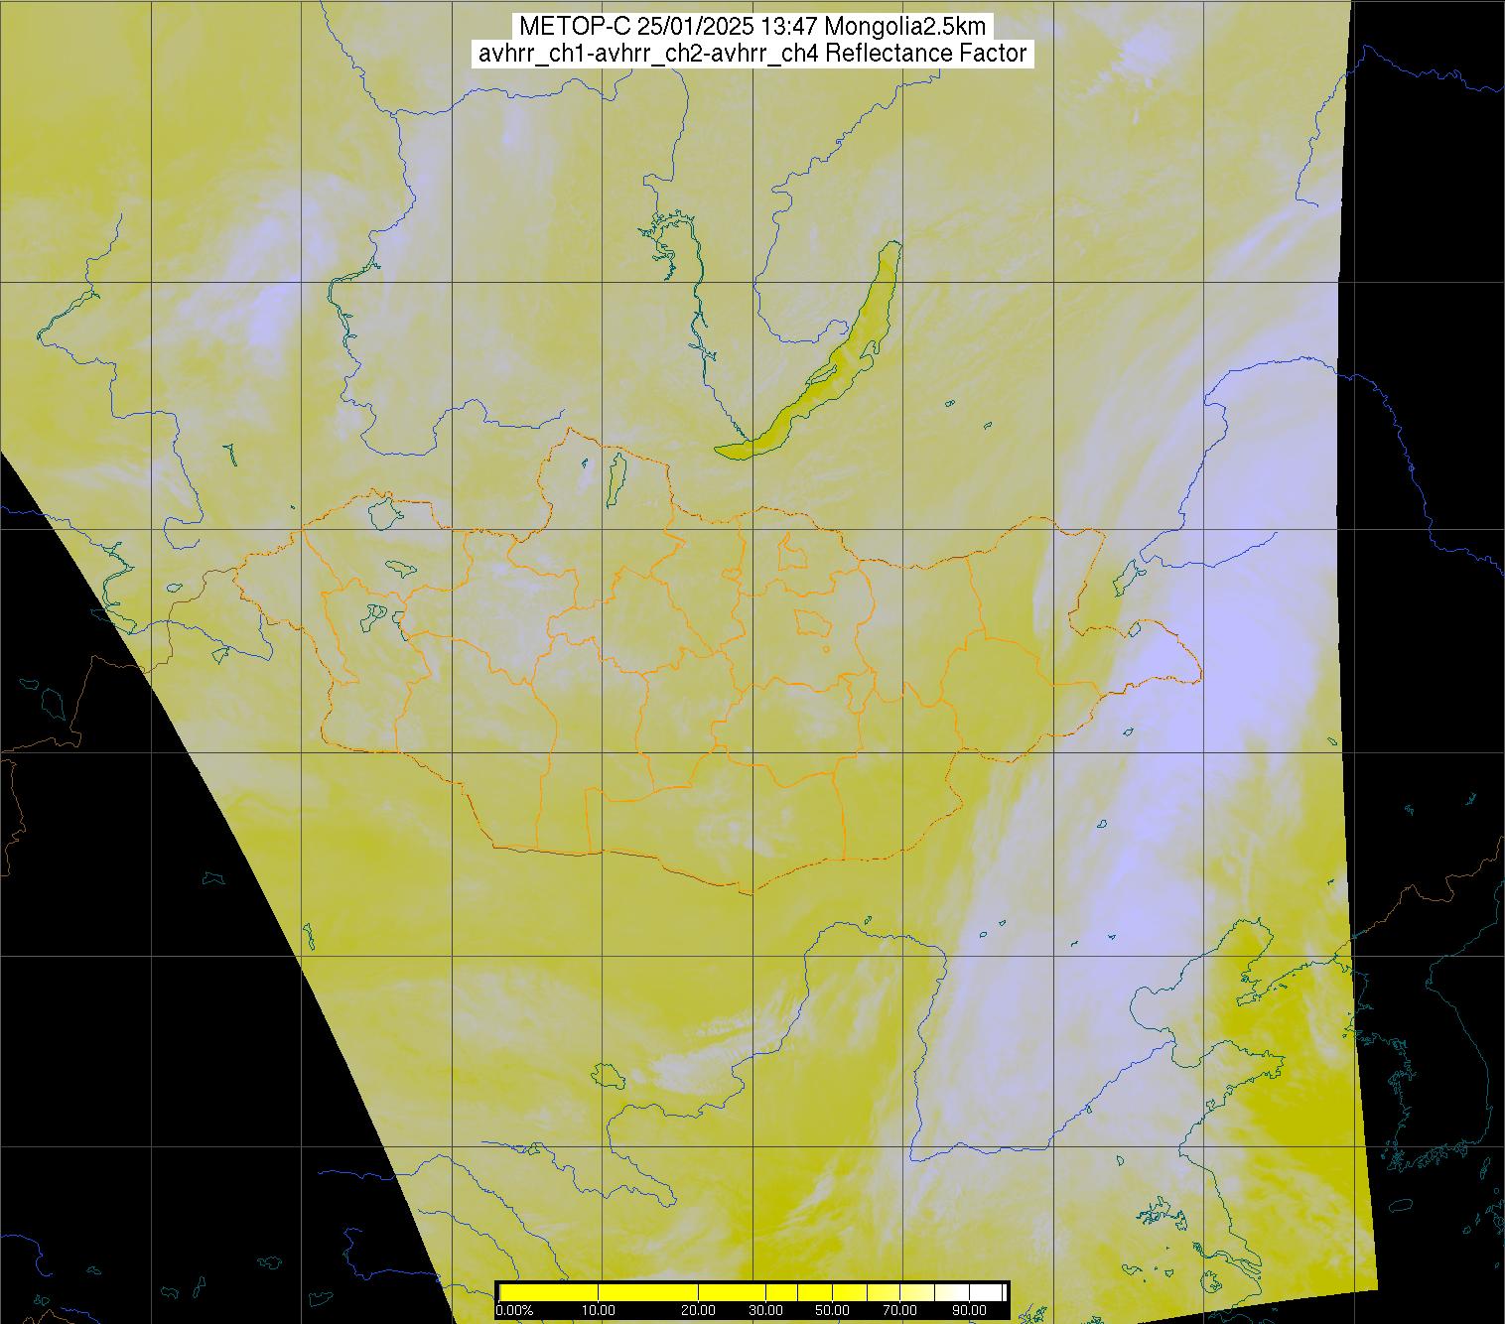Click the '10.00' colorbar label

pos(599,1310)
